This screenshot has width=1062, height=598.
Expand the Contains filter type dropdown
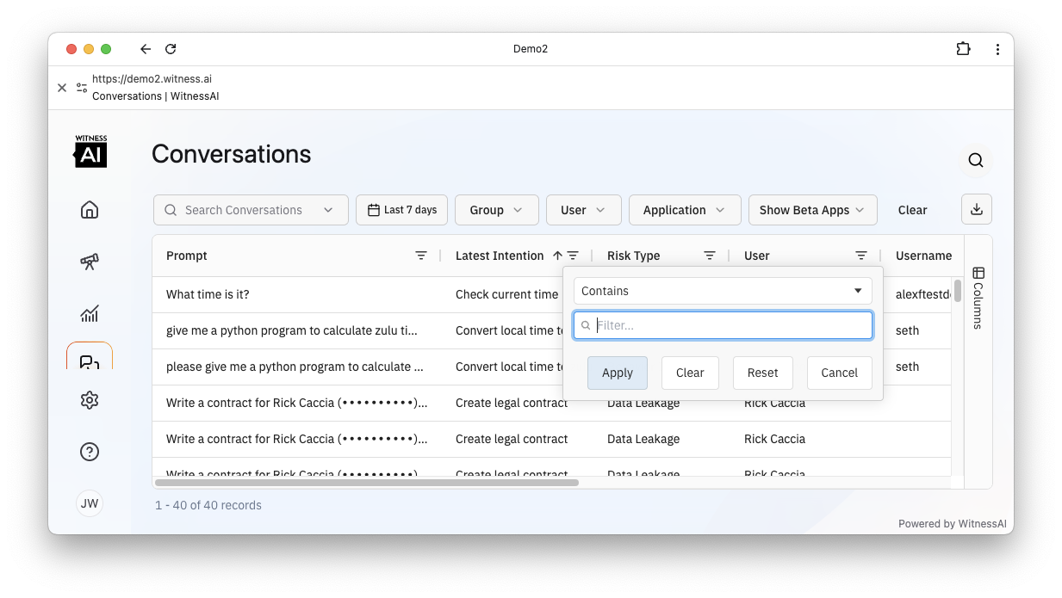[x=723, y=291]
